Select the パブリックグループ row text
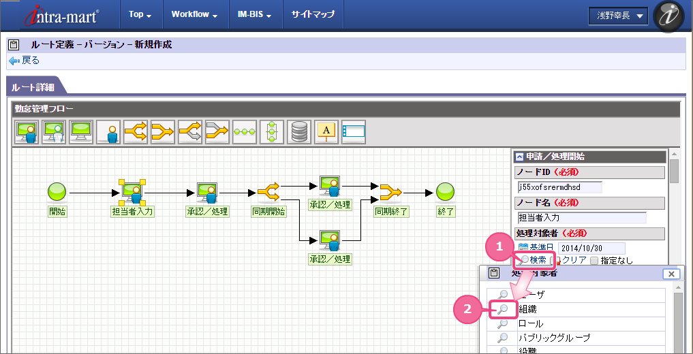Screen dimensions: 693x354 coord(554,338)
